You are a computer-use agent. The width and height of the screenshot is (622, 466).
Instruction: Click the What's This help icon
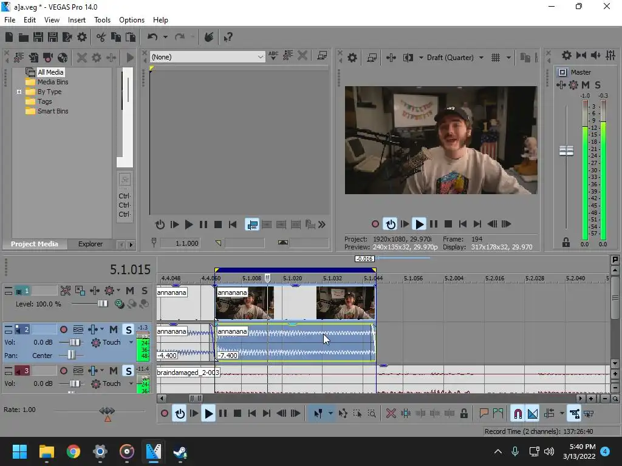point(228,38)
